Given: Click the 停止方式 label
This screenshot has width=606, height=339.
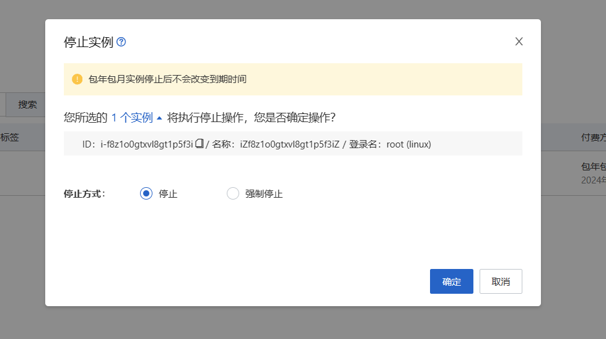Looking at the screenshot, I should (85, 193).
